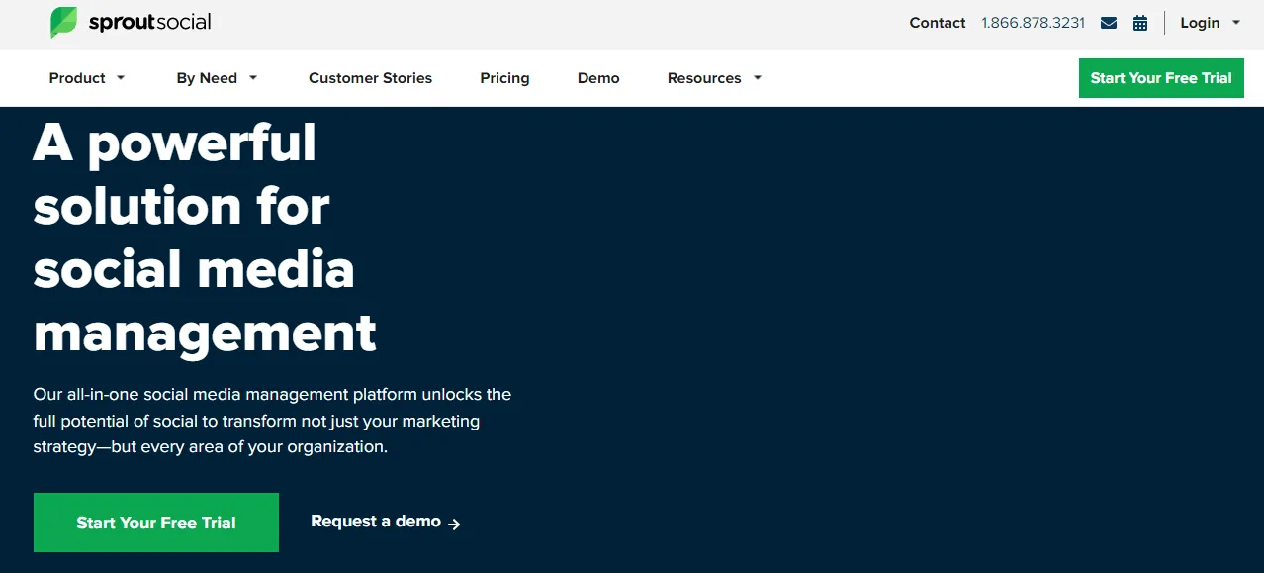The width and height of the screenshot is (1264, 573).
Task: Go to Customer Stories page
Action: (x=370, y=78)
